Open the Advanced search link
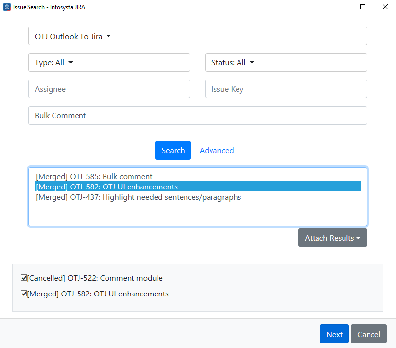Screen dimensions: 396x348 216,151
